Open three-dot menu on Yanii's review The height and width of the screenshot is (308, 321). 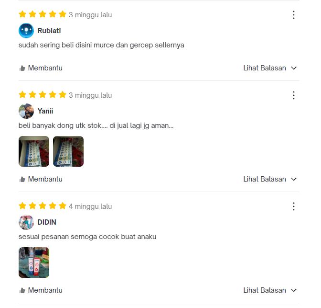[x=294, y=95]
